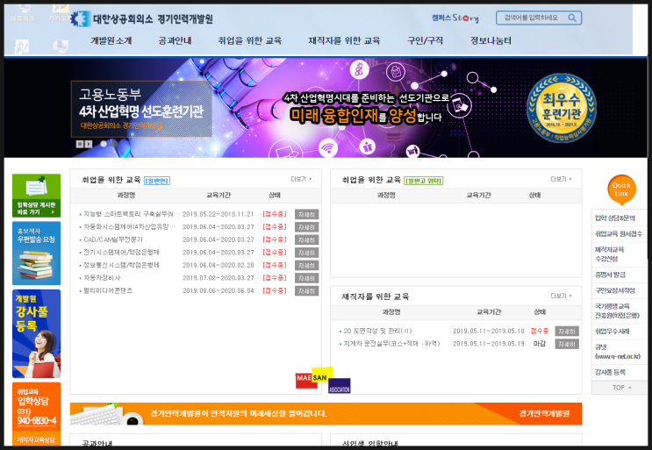652x450 pixels.
Task: Click the TOP button in Quick Link
Action: tap(620, 387)
